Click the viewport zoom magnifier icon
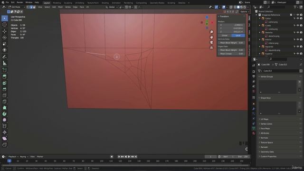This screenshot has height=171, width=304. coord(211,32)
